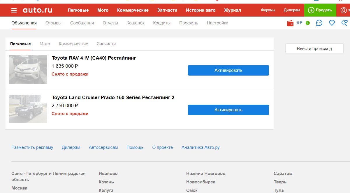Select Мото tab in listings panel

[45, 44]
